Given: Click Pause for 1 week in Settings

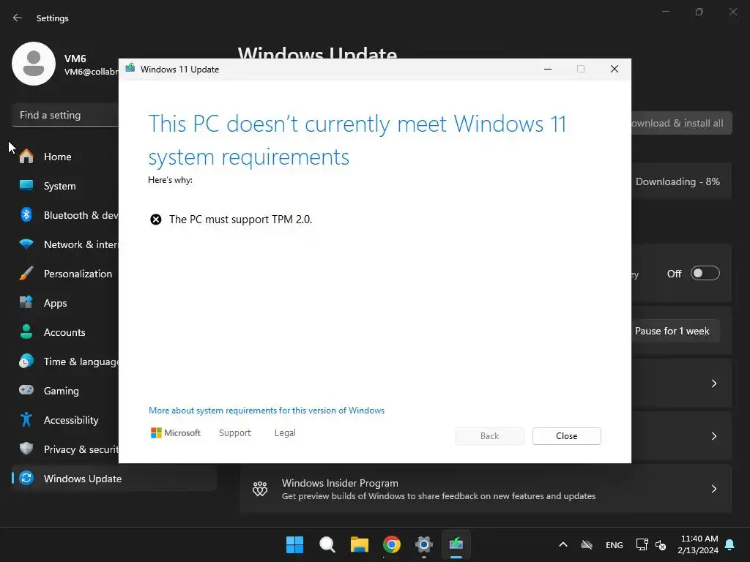Looking at the screenshot, I should tap(675, 331).
